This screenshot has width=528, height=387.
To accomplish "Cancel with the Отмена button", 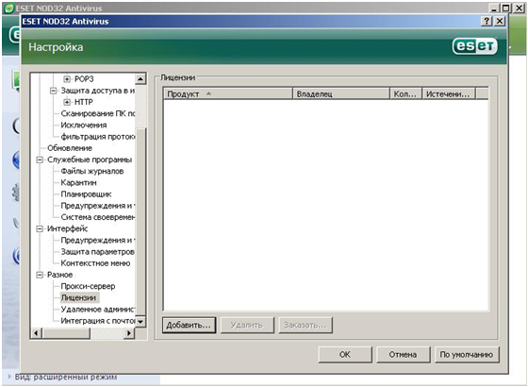I will tap(404, 355).
